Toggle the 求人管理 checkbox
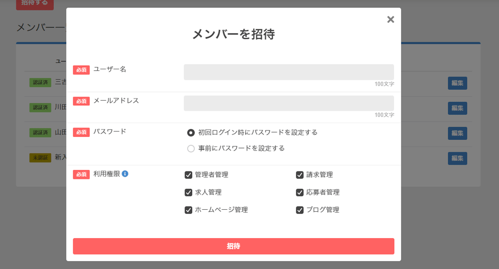This screenshot has height=269, width=499. click(189, 192)
